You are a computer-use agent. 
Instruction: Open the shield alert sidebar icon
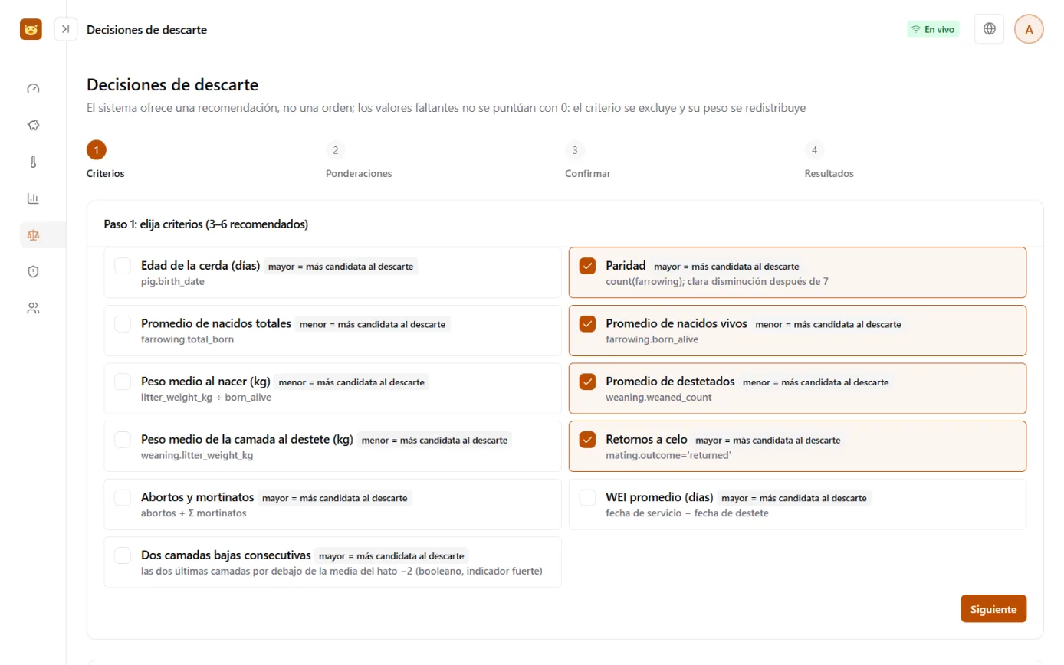click(x=33, y=271)
